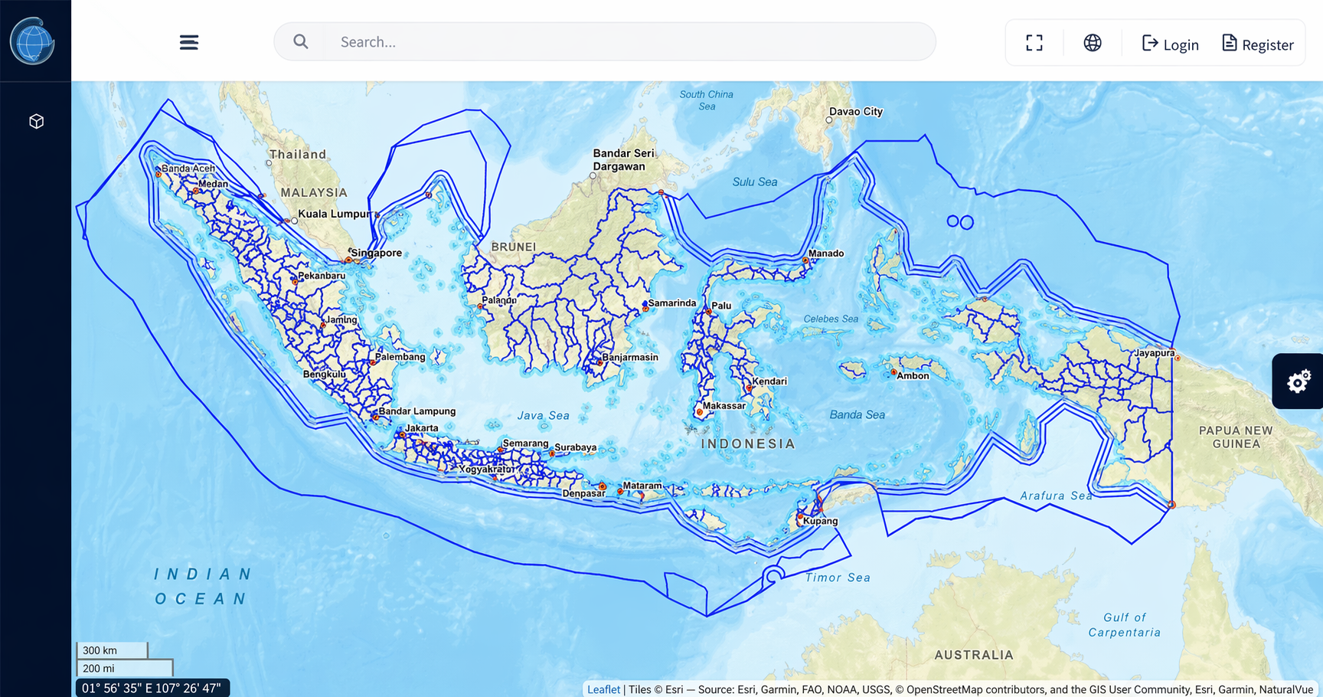Select the Ambon city marker
The height and width of the screenshot is (697, 1323).
[893, 372]
